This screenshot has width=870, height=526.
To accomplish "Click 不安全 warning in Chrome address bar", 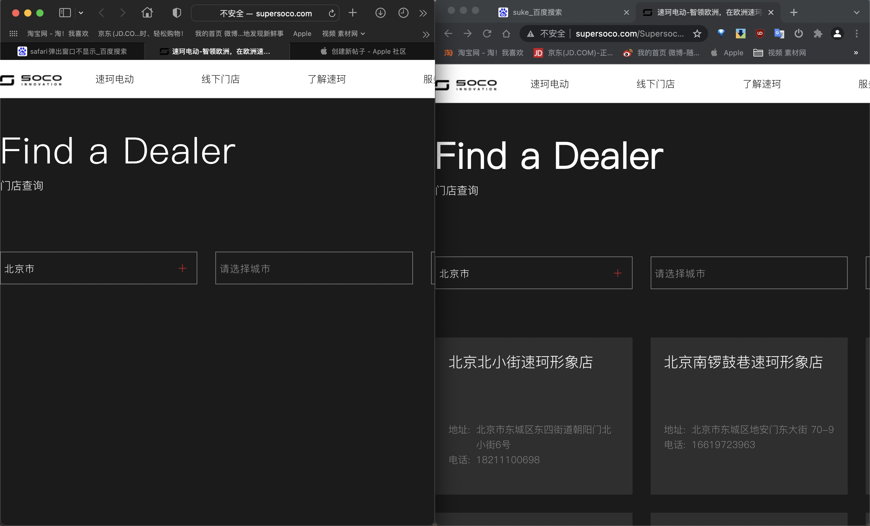I will tap(546, 34).
